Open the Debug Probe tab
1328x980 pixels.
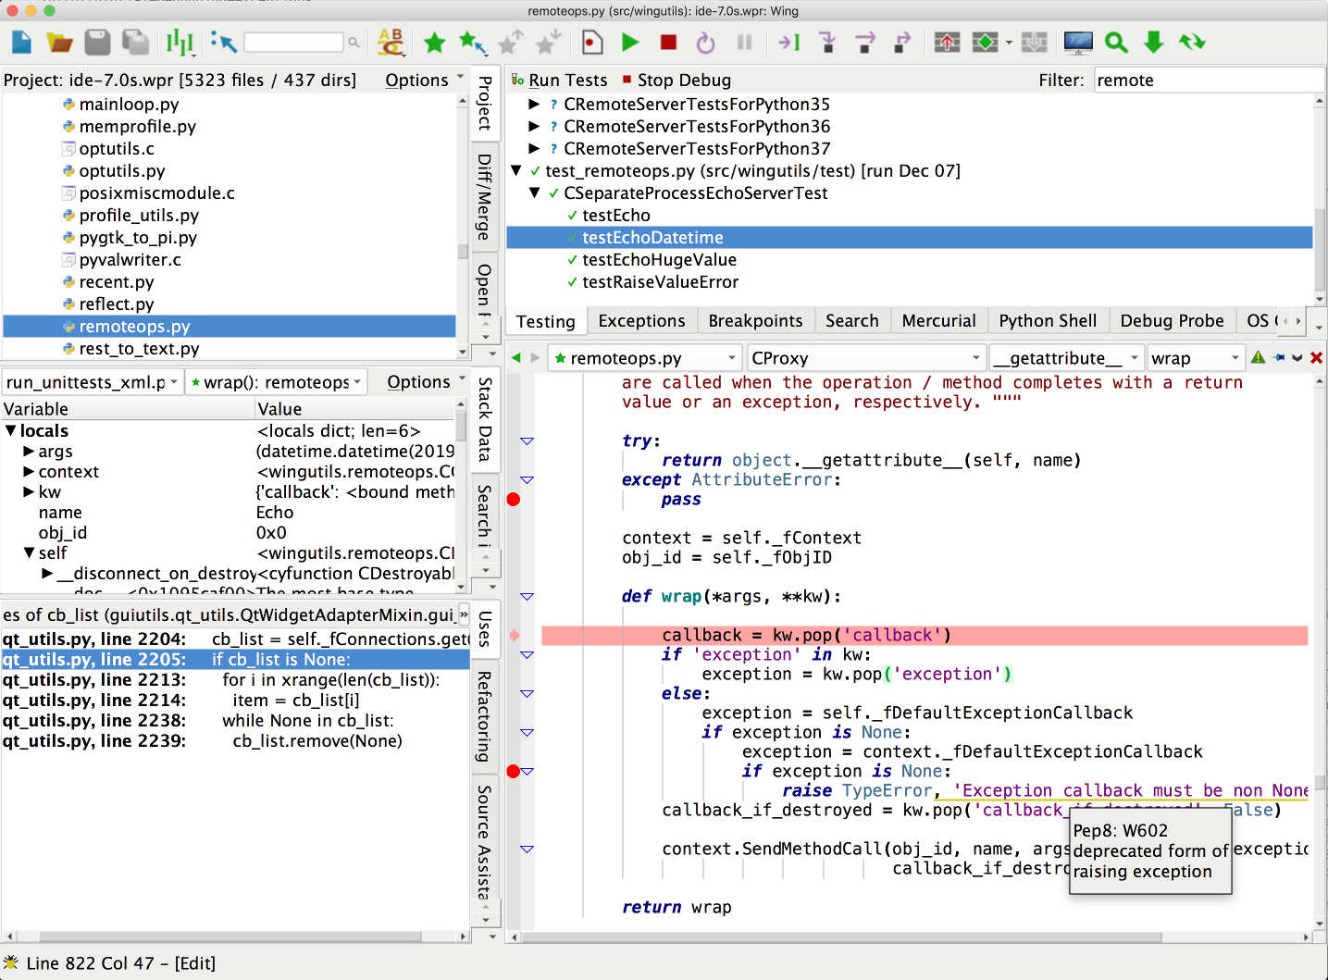point(1172,320)
